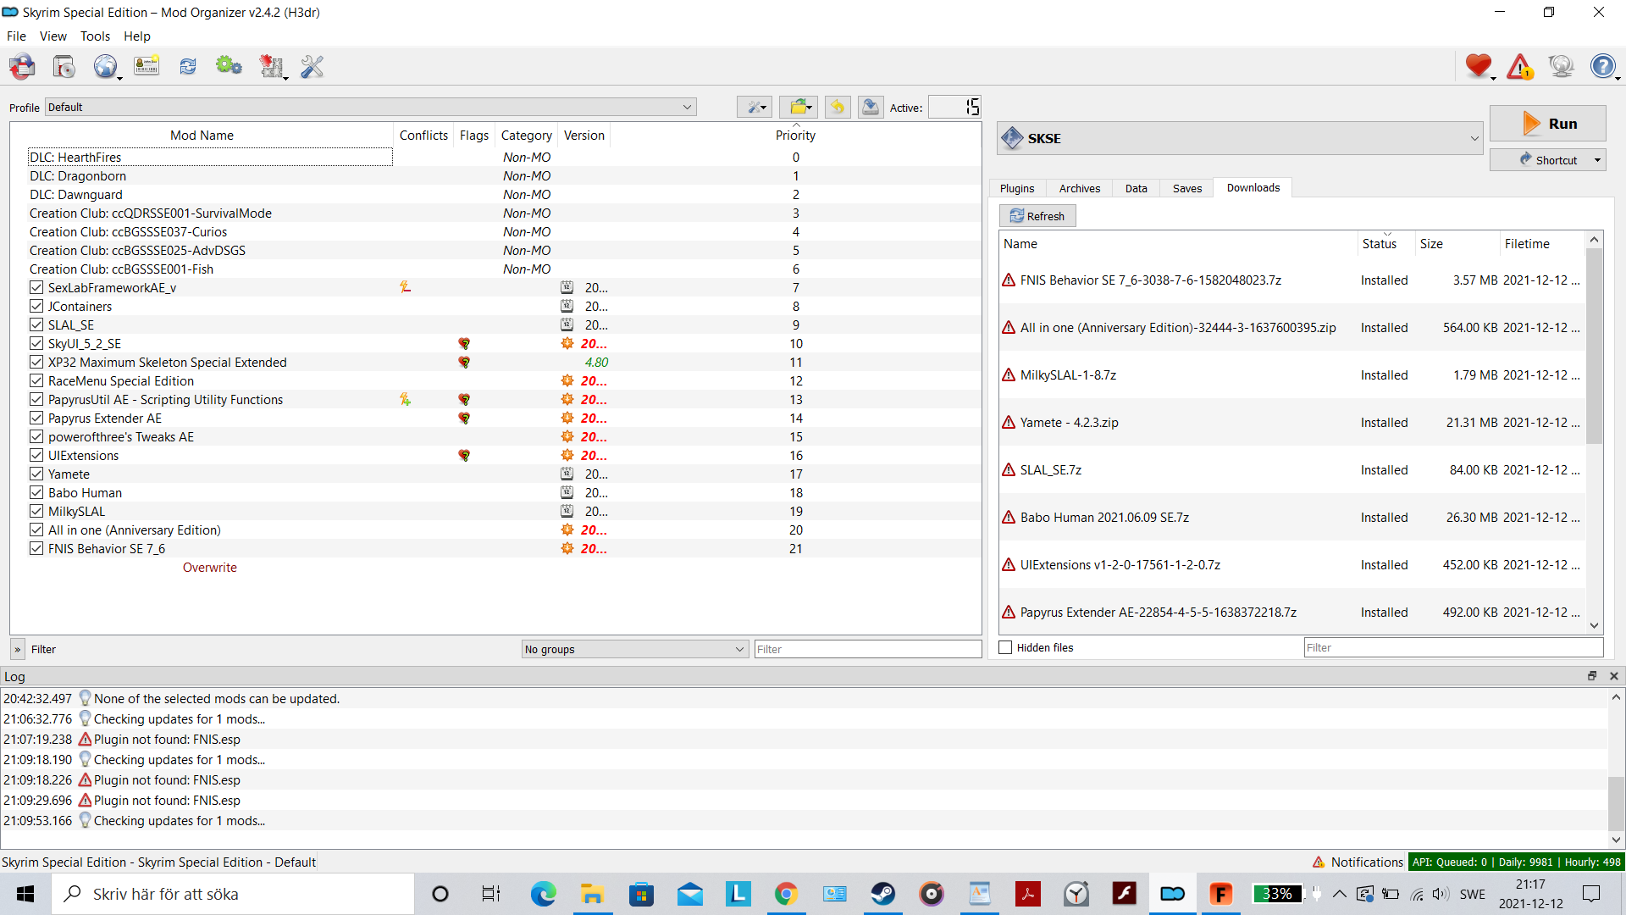The height and width of the screenshot is (915, 1626).
Task: Open Steam from the taskbar
Action: (883, 894)
